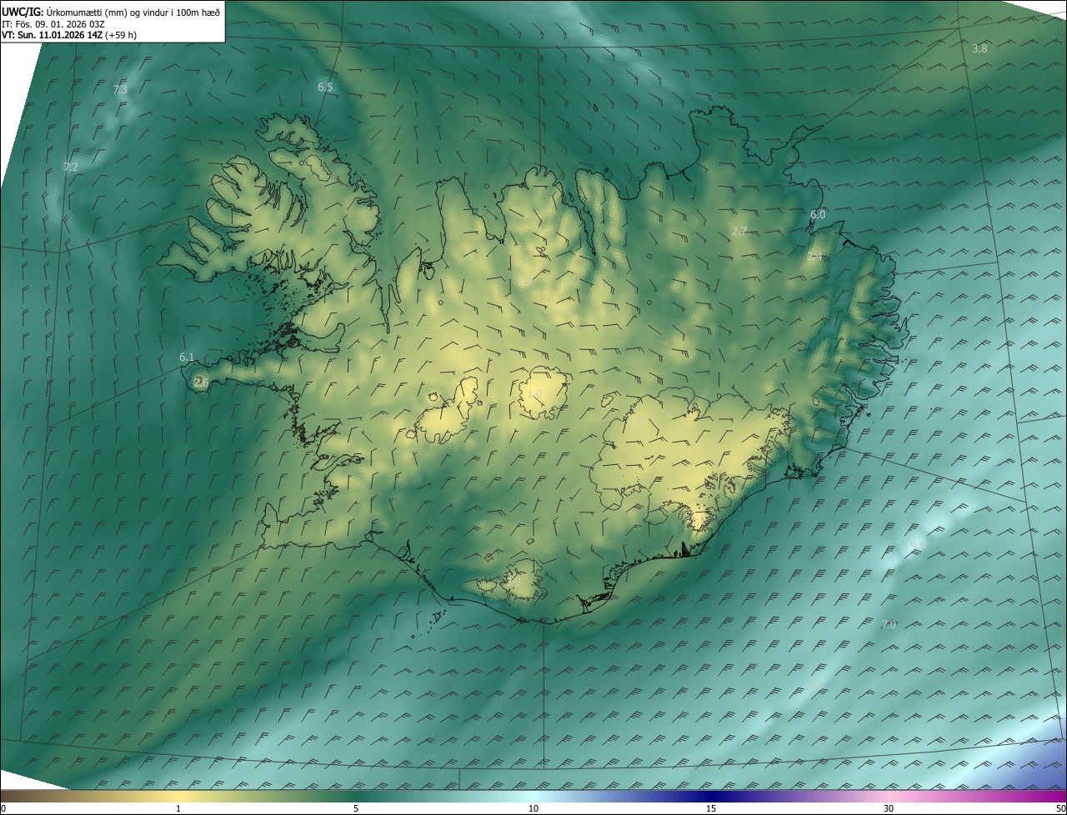Click the 1 tick on the colorbar
The width and height of the screenshot is (1067, 815).
(178, 808)
